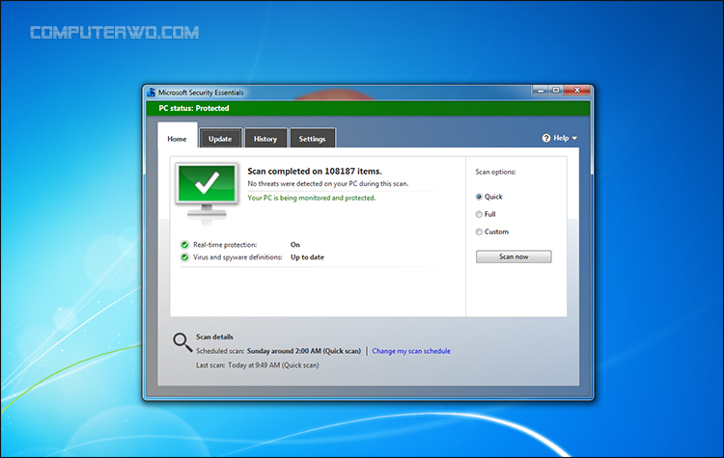This screenshot has height=458, width=724.
Task: Click 'Scan completed on 108187 items.' heading
Action: [x=315, y=171]
